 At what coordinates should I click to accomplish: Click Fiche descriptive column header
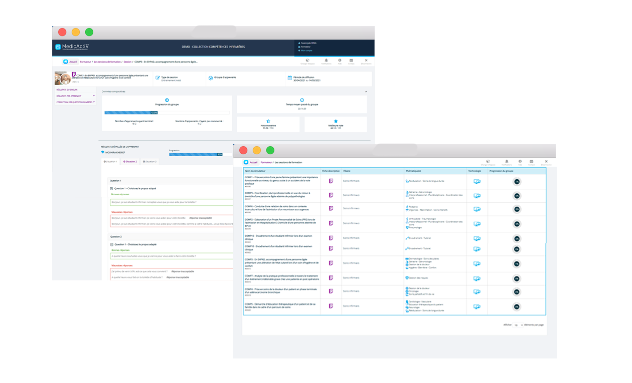(331, 171)
